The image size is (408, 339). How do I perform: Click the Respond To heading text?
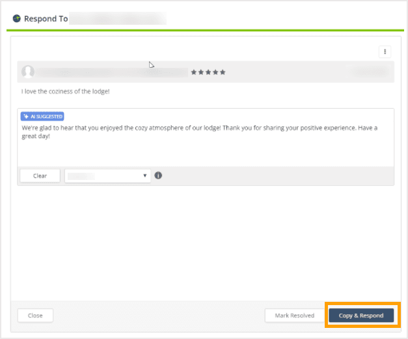(x=46, y=18)
